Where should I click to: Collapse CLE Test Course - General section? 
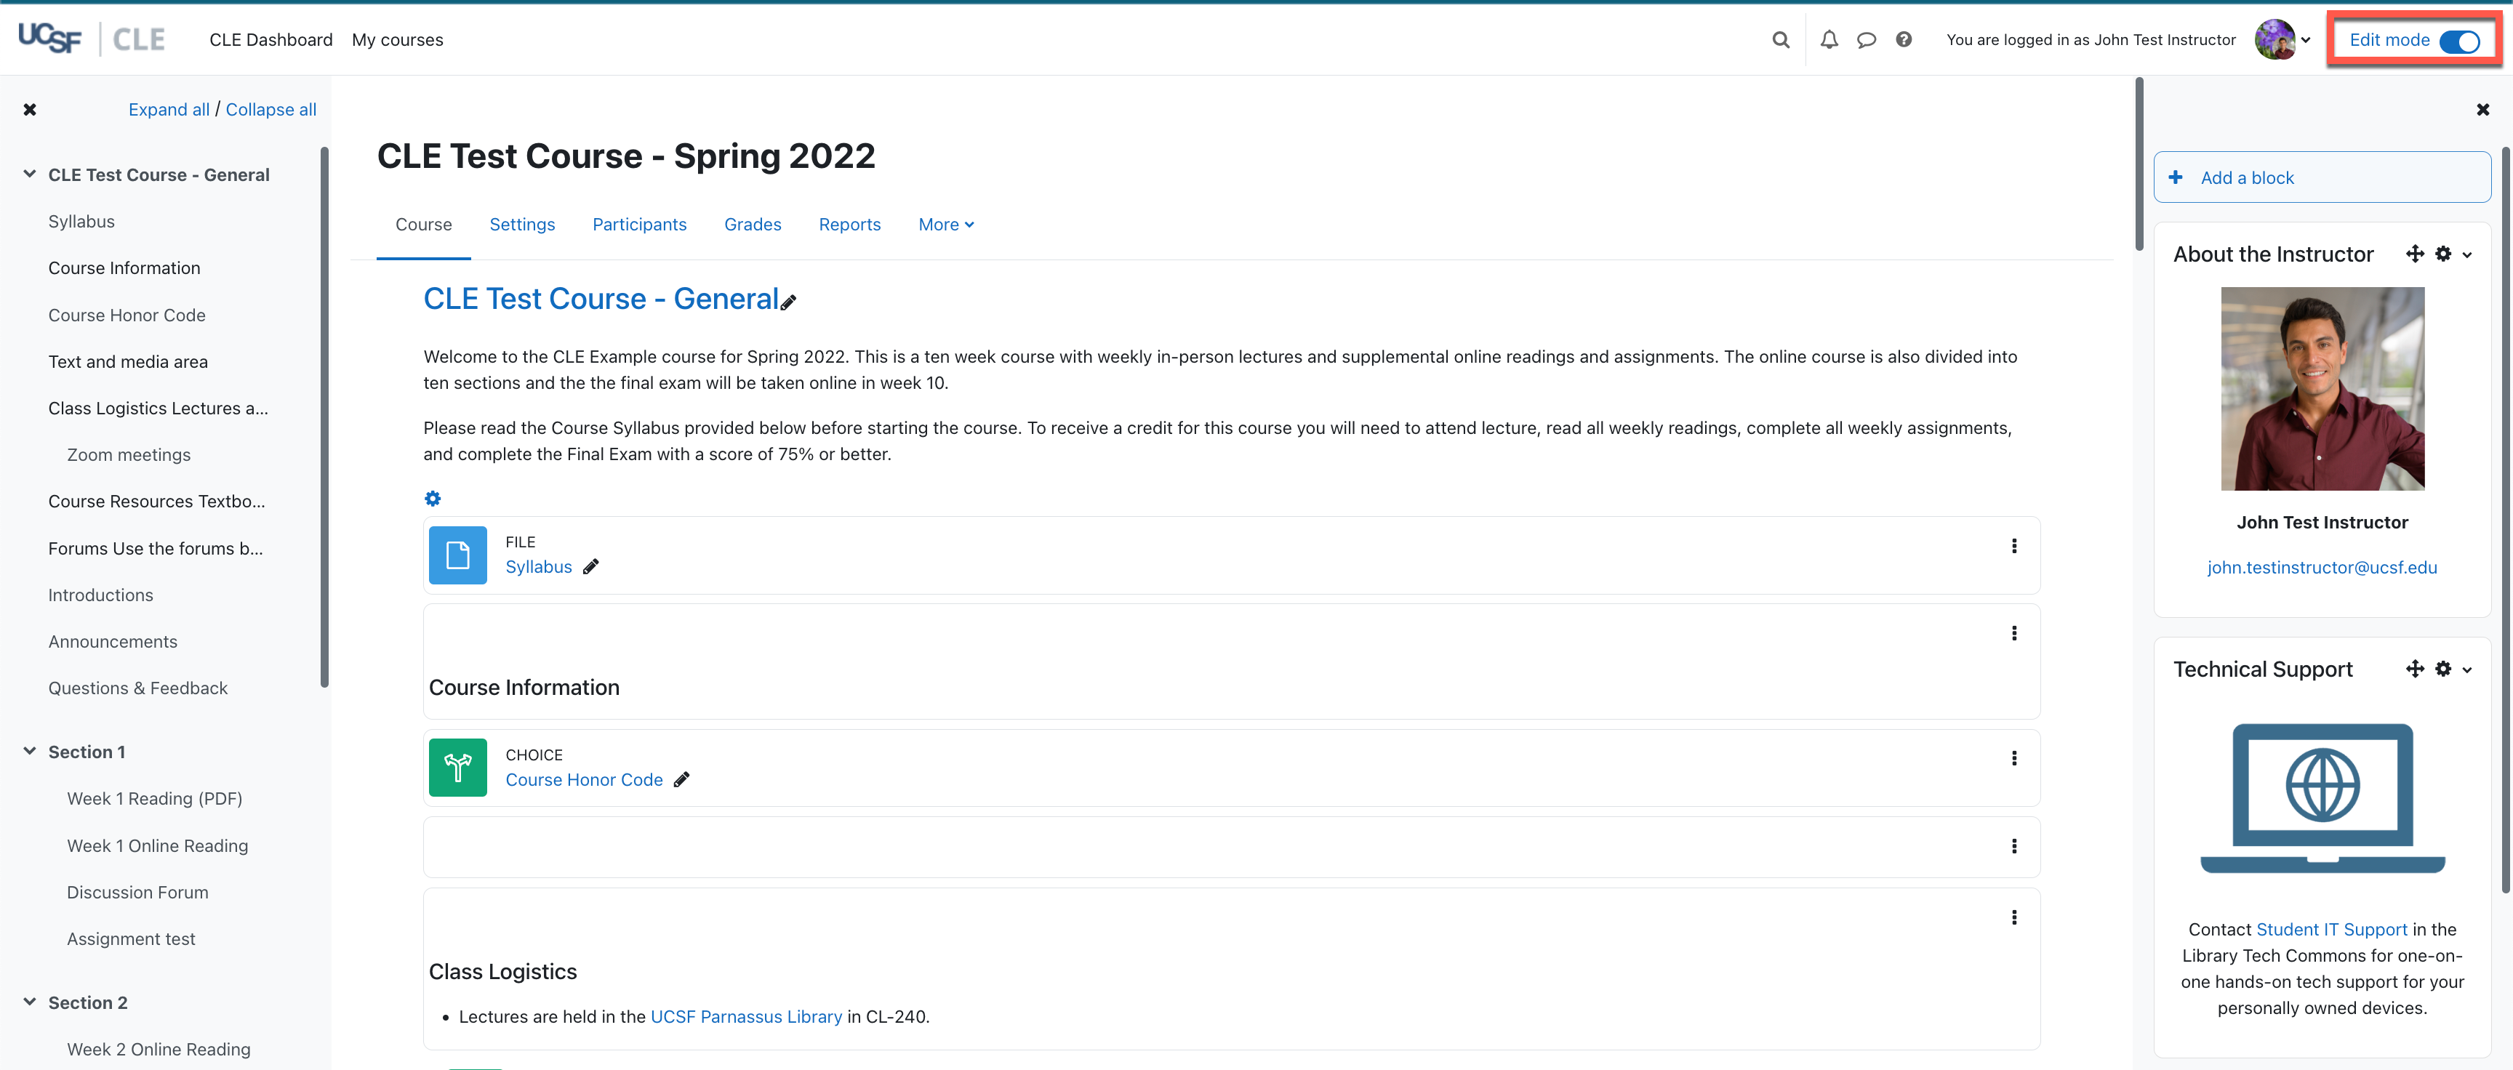29,174
